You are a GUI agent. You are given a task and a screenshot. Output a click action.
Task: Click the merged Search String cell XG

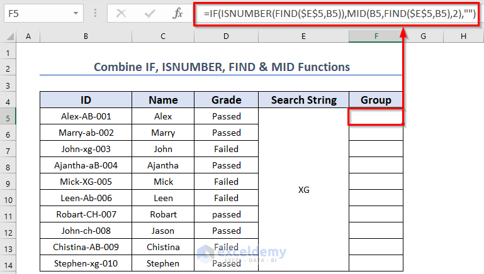click(303, 190)
